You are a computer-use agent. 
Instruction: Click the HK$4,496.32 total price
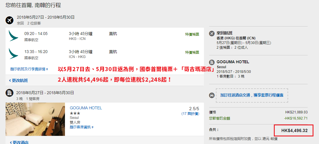click(x=295, y=130)
